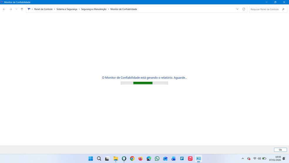Viewport: 289px width, 163px height.
Task: Click the Ok button
Action: pos(280,150)
